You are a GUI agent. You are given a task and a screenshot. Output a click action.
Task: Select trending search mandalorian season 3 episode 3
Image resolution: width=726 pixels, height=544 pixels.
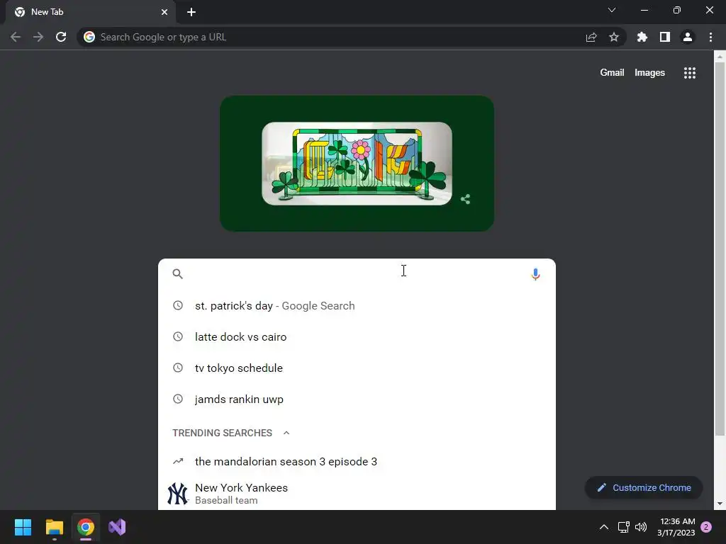[357, 461]
